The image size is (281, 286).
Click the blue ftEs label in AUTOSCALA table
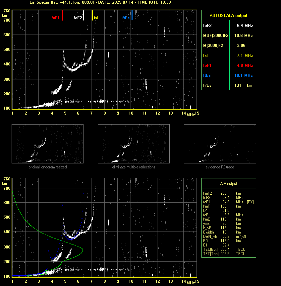[207, 75]
